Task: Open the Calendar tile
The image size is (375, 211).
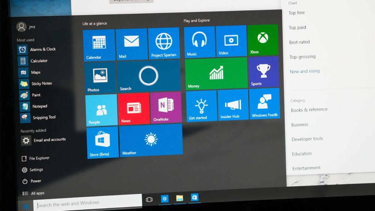Action: point(99,45)
